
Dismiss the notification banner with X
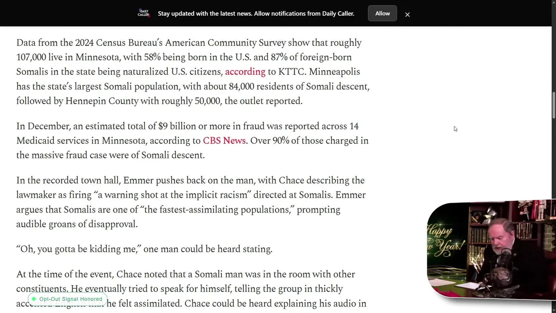(x=407, y=14)
